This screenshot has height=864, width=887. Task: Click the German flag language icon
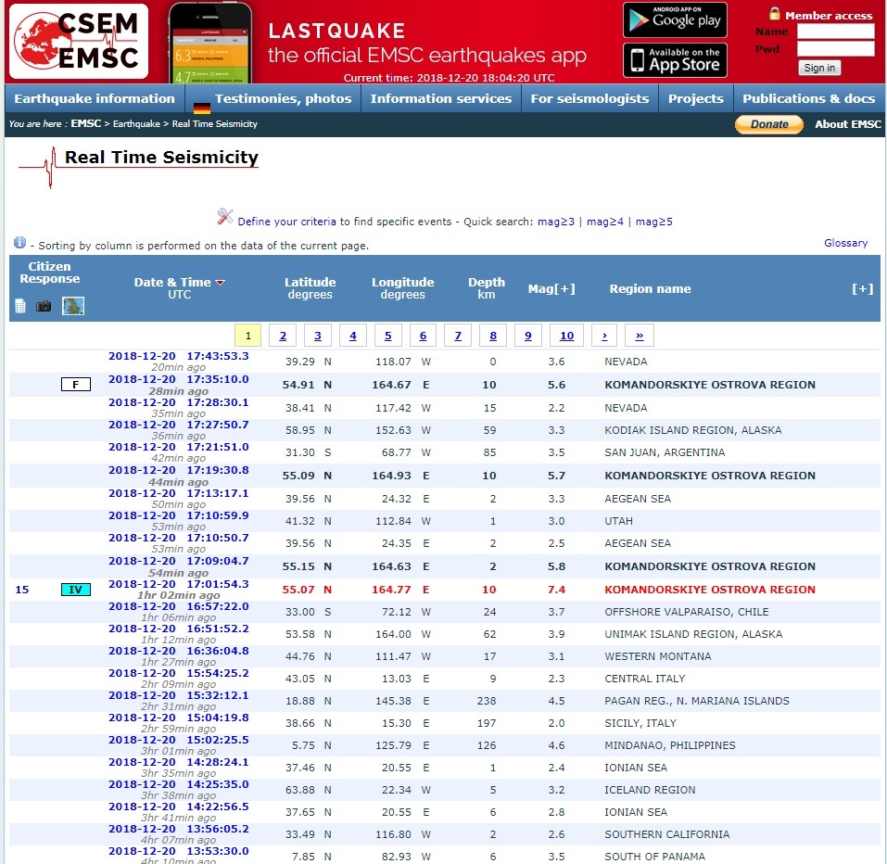[201, 108]
